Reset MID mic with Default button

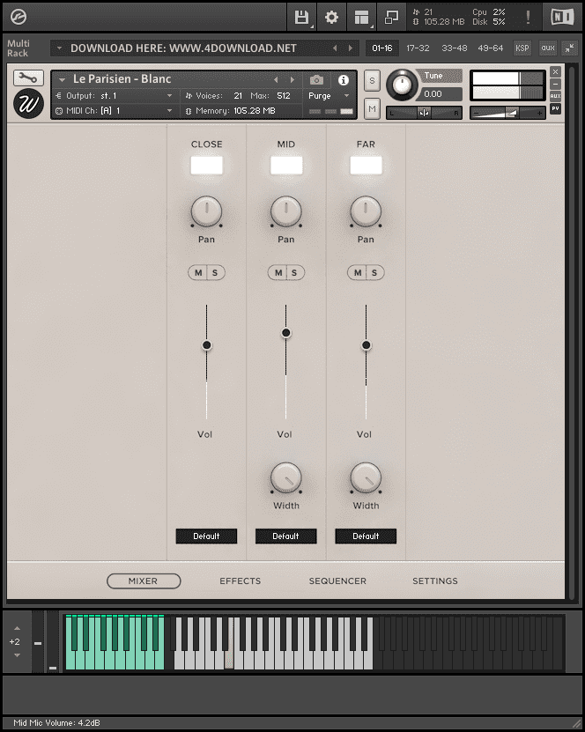point(285,536)
